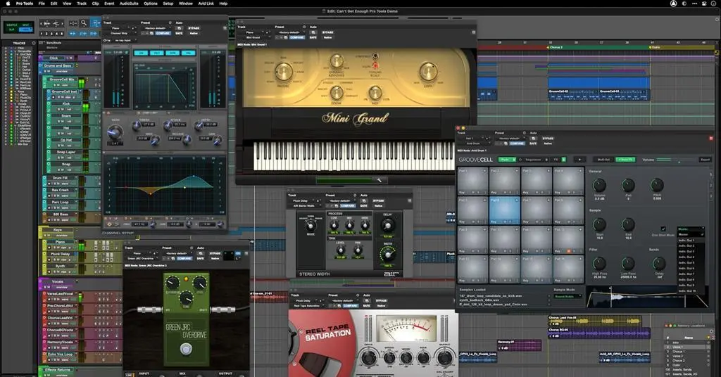
Task: Click the Mini Grand Model knob
Action: pyautogui.click(x=283, y=72)
